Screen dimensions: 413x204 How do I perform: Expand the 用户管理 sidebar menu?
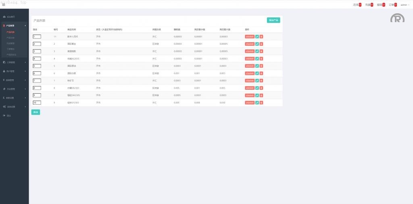pyautogui.click(x=14, y=71)
